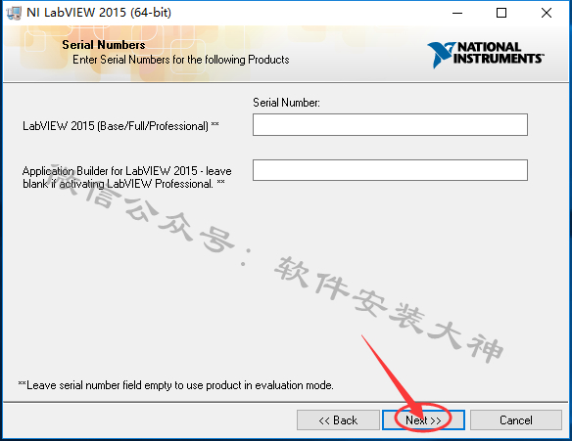Focus the LabVIEW 2015 Base/Full/Professional serial field

(390, 124)
